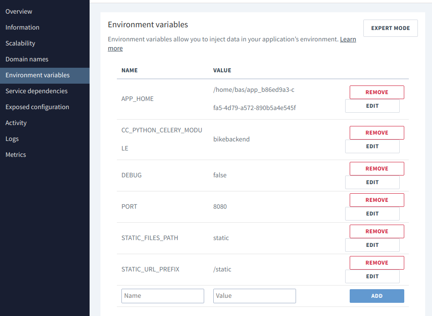Open the Overview sidebar section
This screenshot has width=432, height=316.
[19, 11]
